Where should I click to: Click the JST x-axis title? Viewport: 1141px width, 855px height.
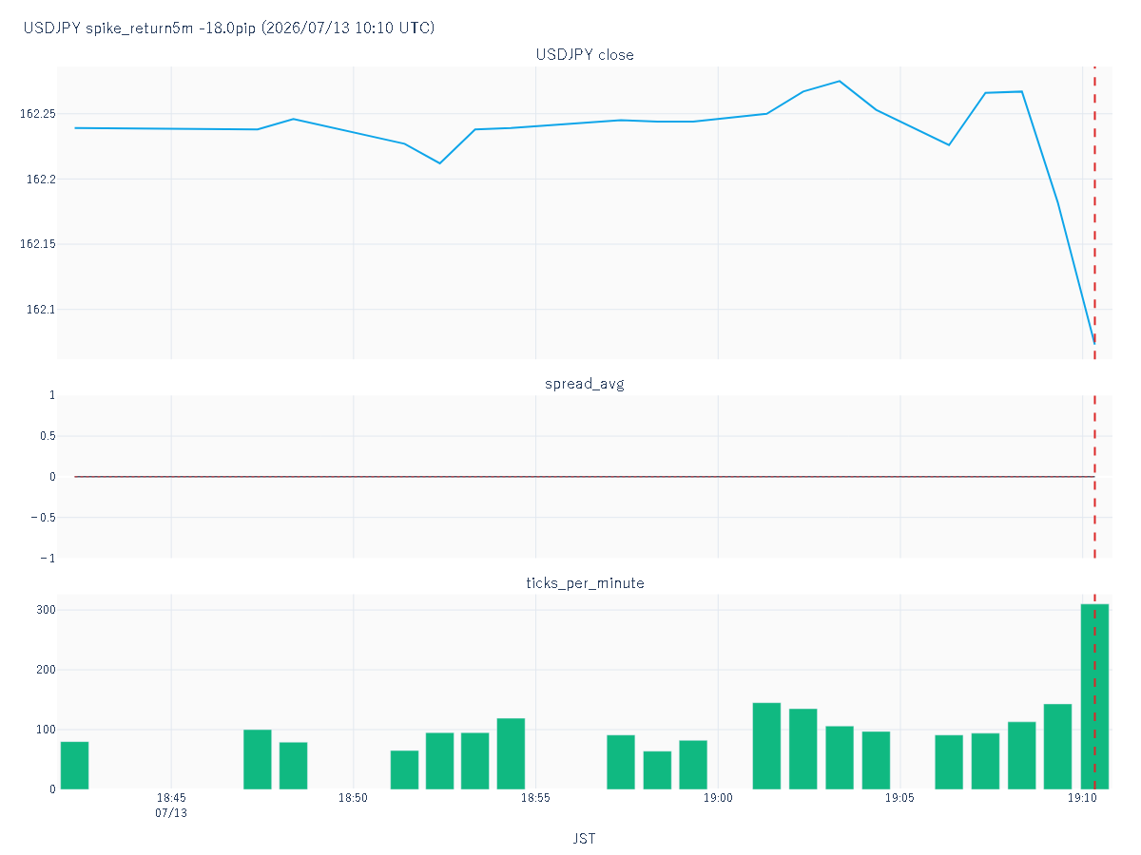pos(585,839)
